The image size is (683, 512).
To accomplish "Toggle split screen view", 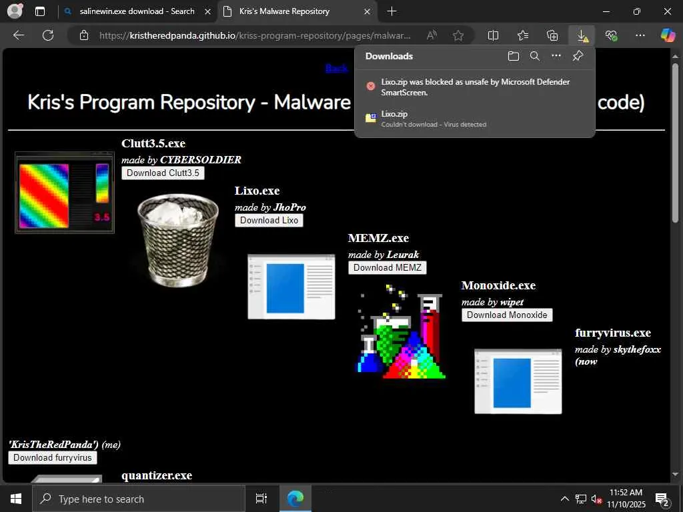I will point(493,35).
